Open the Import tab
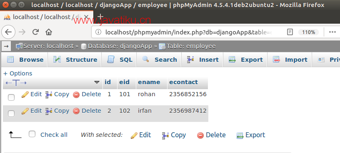Screen dimensions: 340x153 pyautogui.click(x=290, y=60)
